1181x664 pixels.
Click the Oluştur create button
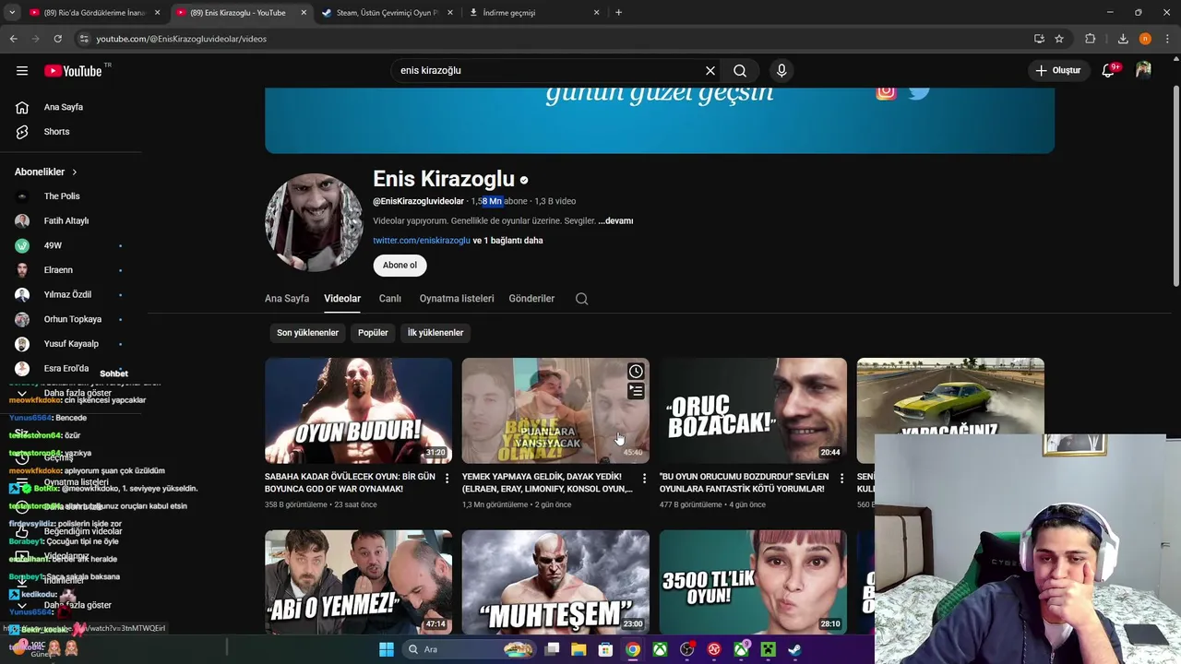click(x=1058, y=70)
